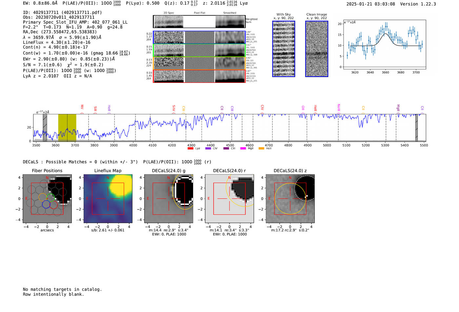This screenshot has height=312, width=459.
Task: Click the 'm:14.4 re:2.9" s:3.4"' caption under g image
Action: tap(169, 230)
